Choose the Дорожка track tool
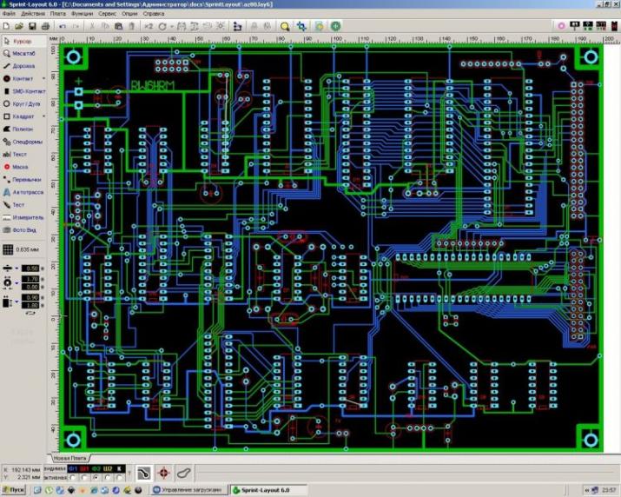This screenshot has height=497, width=621. click(22, 65)
